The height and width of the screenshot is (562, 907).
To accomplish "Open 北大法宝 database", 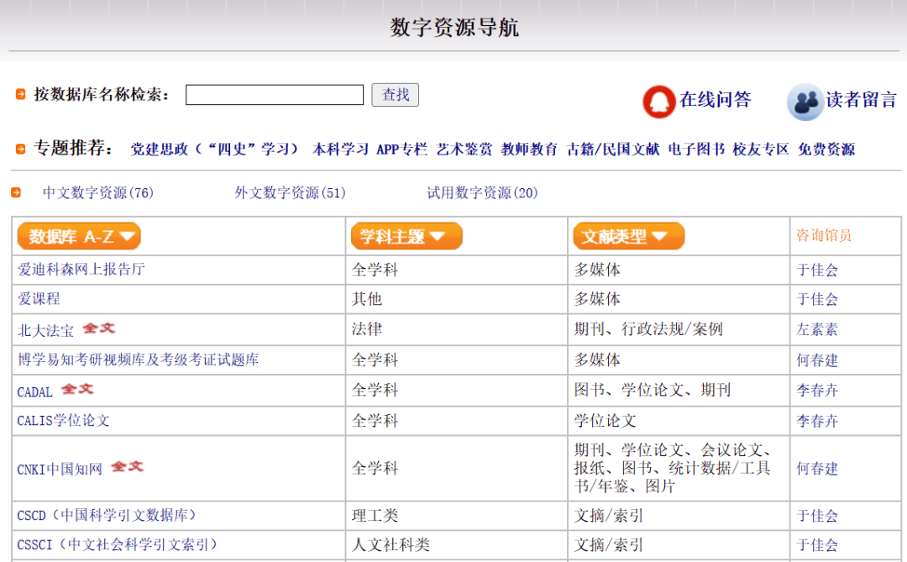I will pyautogui.click(x=45, y=330).
